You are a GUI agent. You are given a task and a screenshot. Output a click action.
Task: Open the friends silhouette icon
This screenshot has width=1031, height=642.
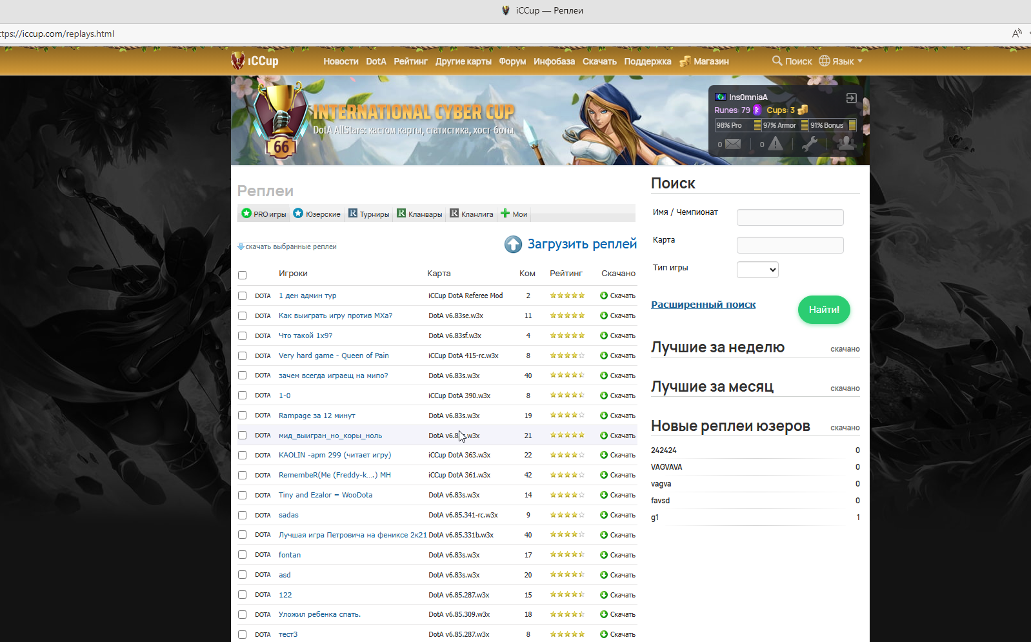pos(846,143)
